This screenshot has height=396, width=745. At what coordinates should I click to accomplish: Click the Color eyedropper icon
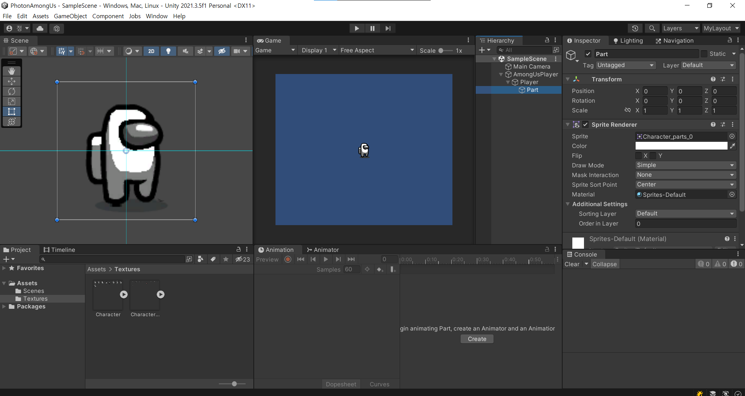coord(733,146)
